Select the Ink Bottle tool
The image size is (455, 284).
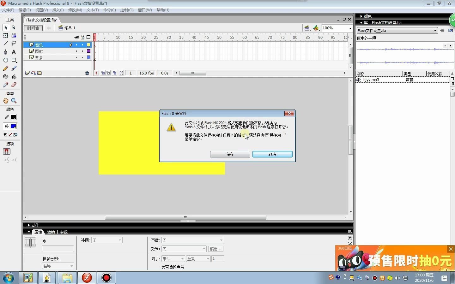pos(6,76)
